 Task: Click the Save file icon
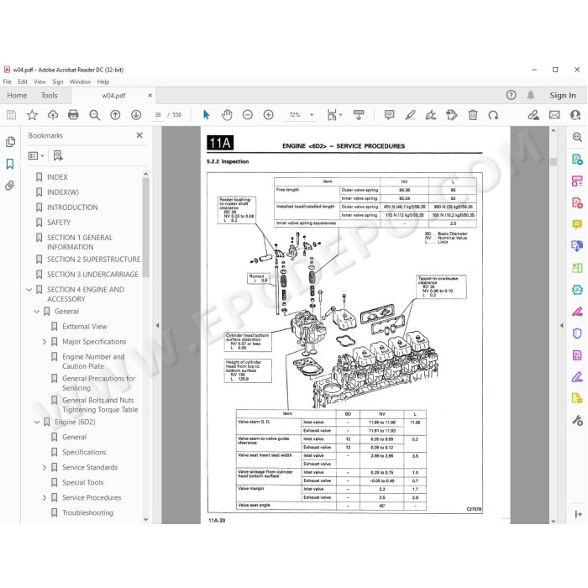(x=11, y=115)
